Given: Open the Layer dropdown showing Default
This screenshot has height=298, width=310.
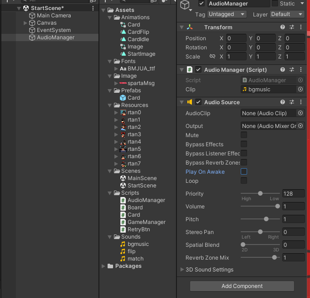Looking at the screenshot, I should [287, 14].
